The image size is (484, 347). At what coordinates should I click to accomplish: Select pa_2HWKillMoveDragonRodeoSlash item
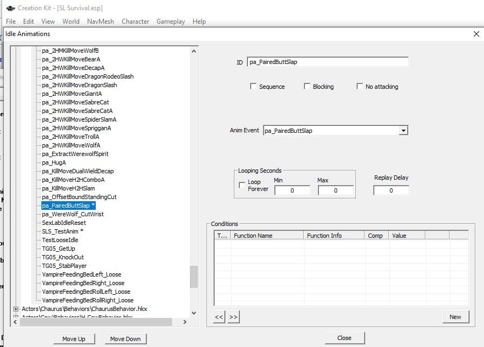[88, 76]
